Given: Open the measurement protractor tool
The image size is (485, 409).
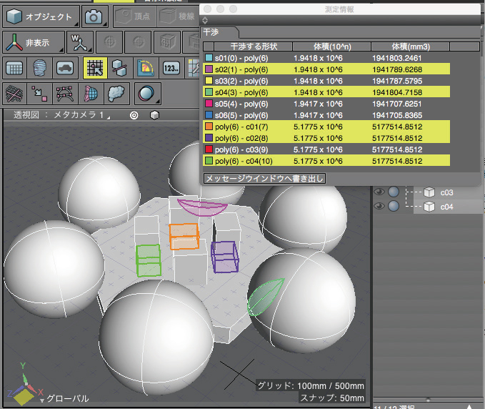Looking at the screenshot, I should pos(145,68).
